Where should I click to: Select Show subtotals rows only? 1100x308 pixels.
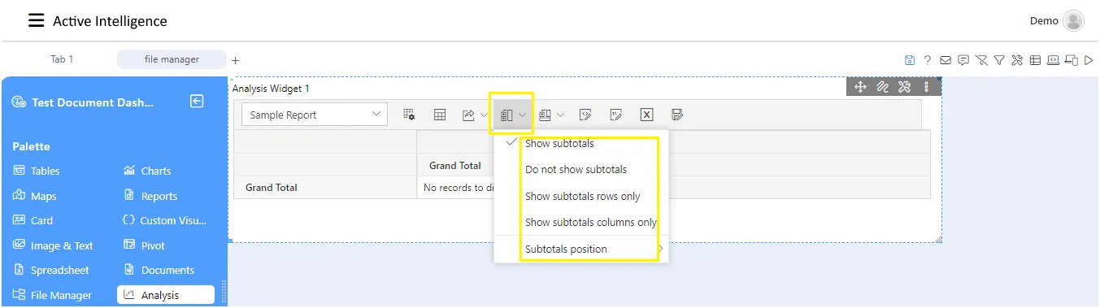tap(580, 196)
